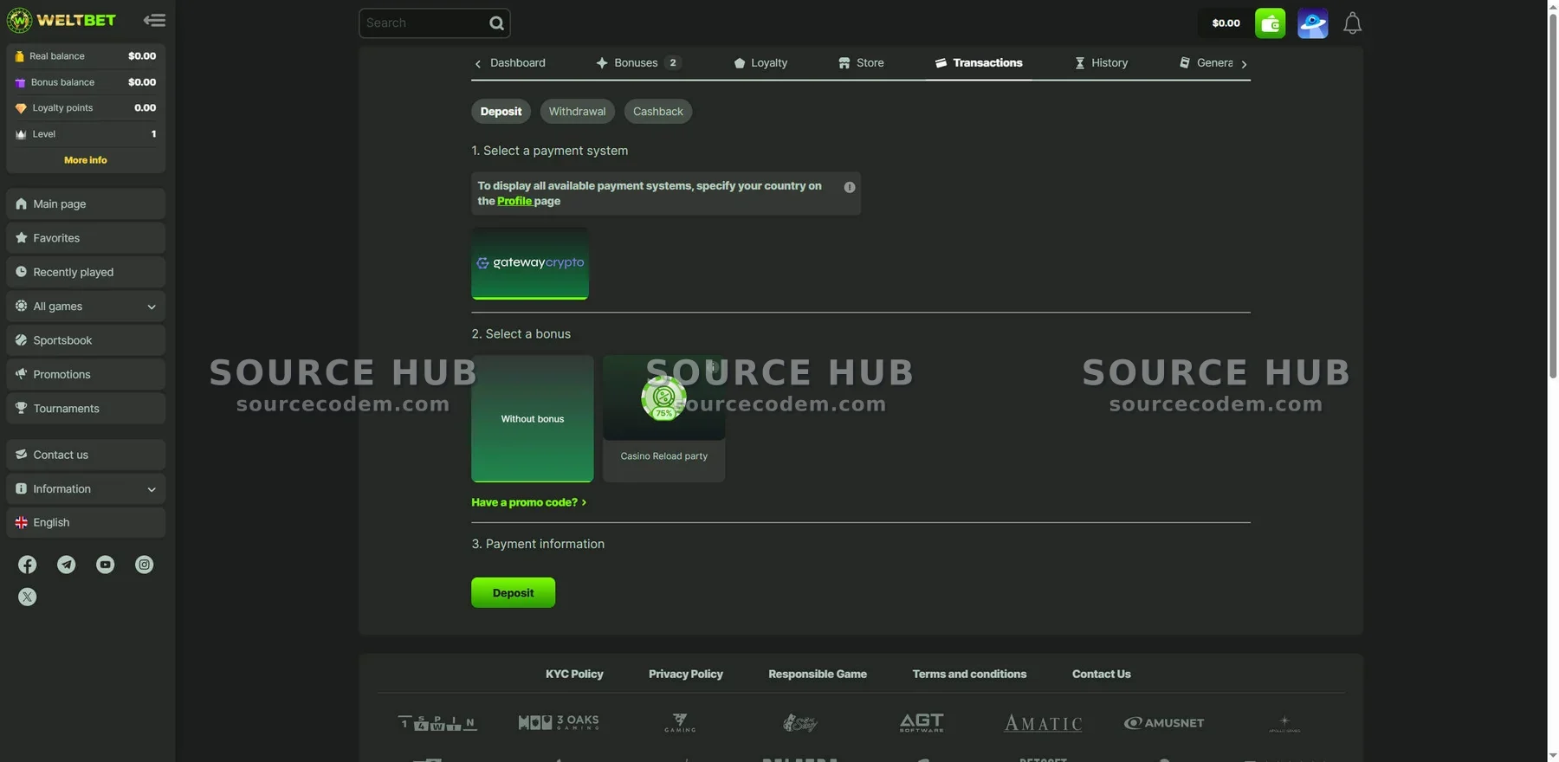Viewport: 1559px width, 762px height.
Task: Select the Without bonus option
Action: [532, 418]
